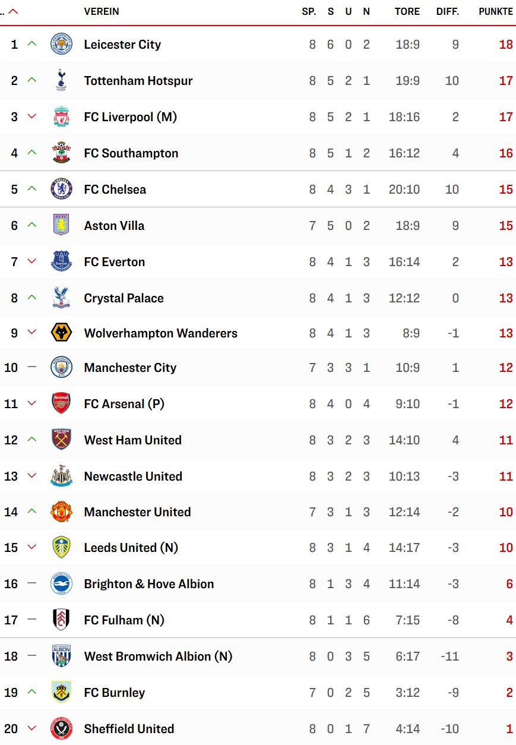Viewport: 516px width, 745px height.
Task: Click the Brighton & Hove Albion crest
Action: [61, 584]
